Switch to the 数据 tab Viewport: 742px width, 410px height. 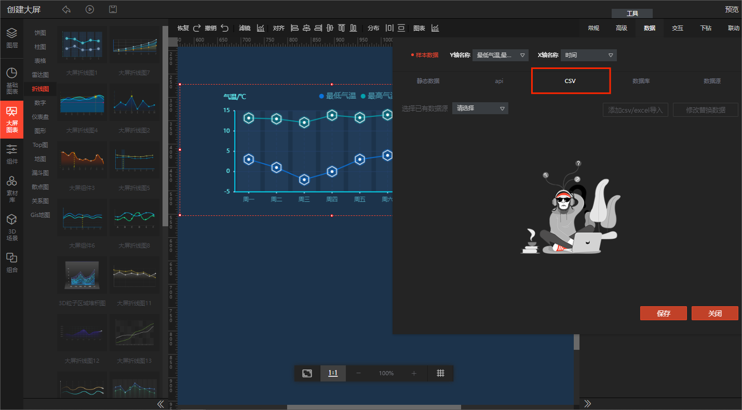coord(650,28)
